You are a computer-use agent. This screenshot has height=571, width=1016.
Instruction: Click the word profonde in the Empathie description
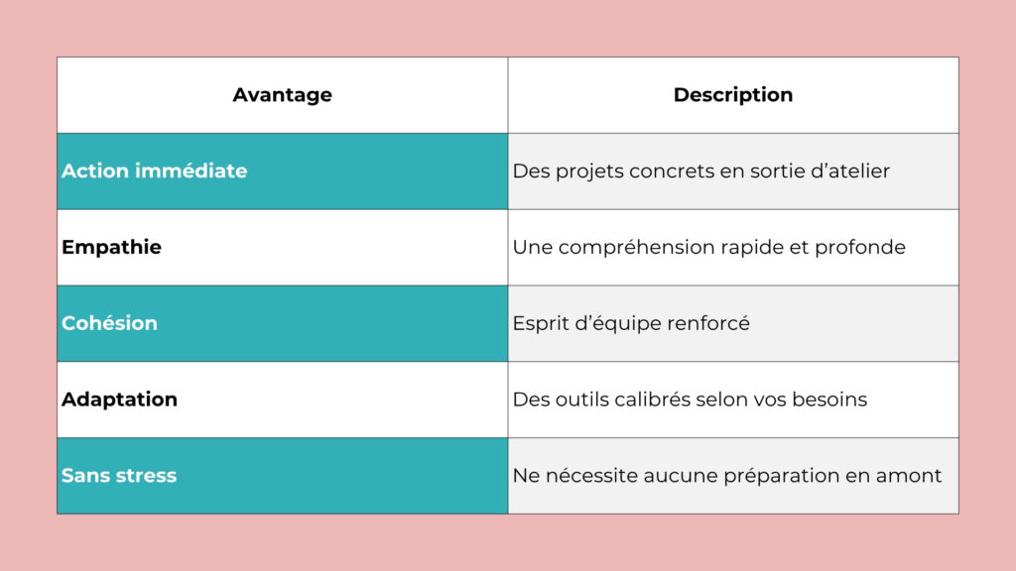pyautogui.click(x=860, y=248)
